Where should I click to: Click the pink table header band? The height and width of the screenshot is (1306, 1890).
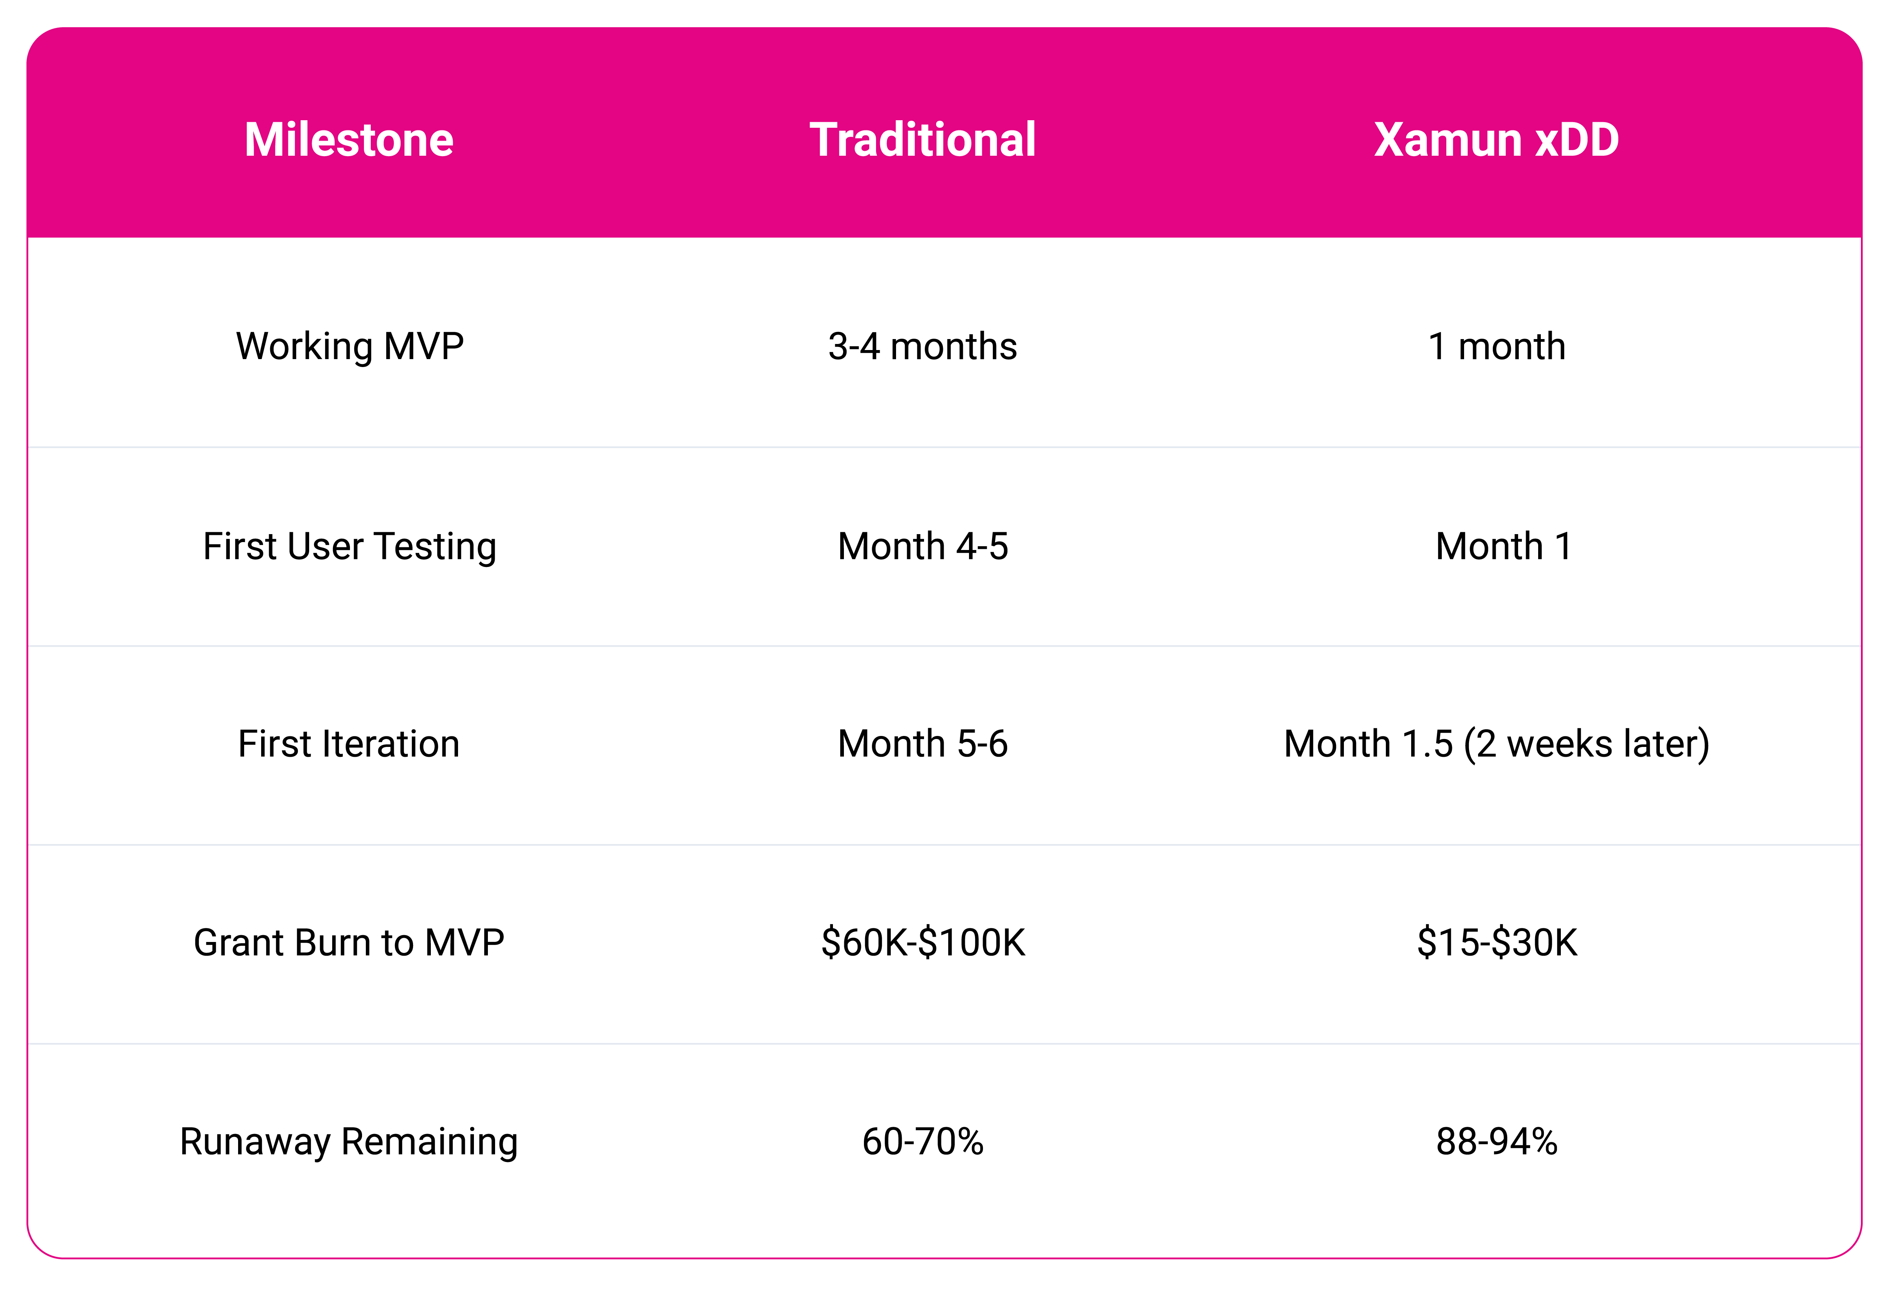click(x=945, y=133)
